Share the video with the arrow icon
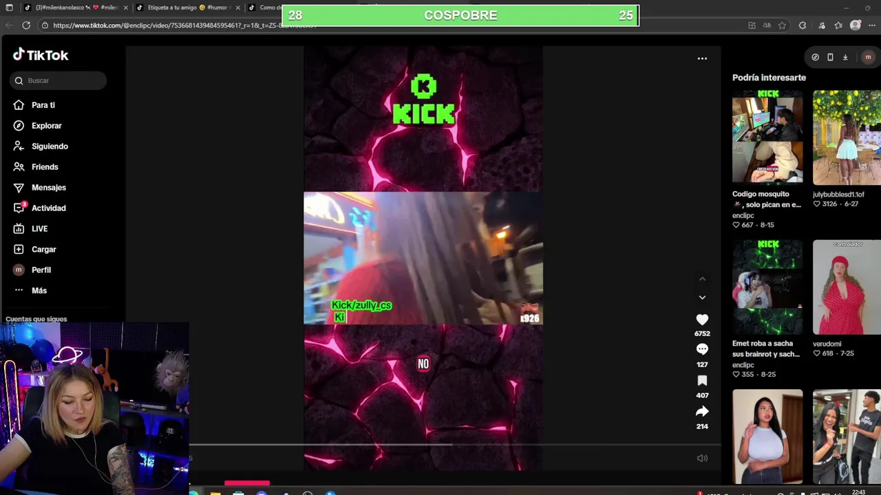Image resolution: width=881 pixels, height=495 pixels. coord(702,411)
